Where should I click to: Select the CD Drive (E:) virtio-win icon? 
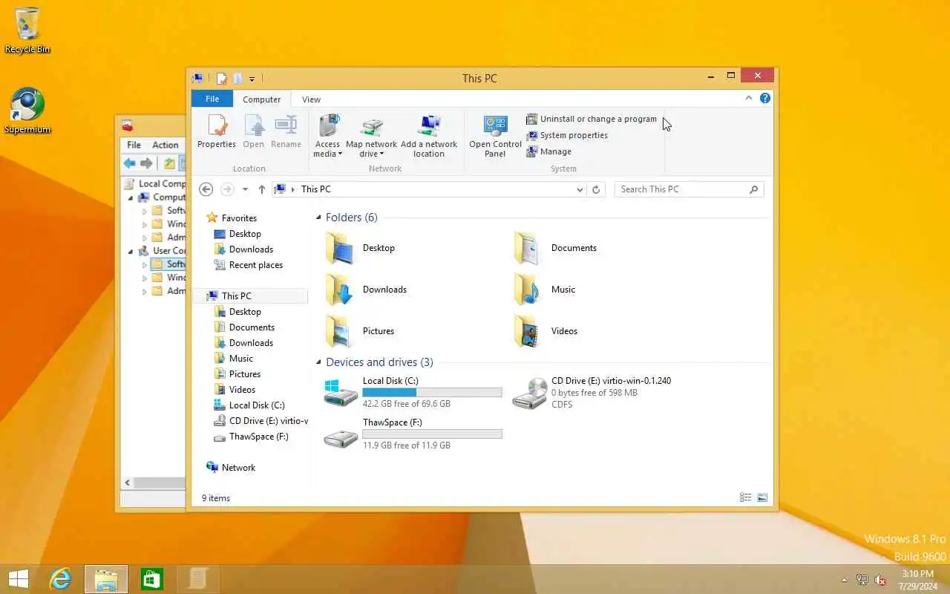(x=530, y=393)
